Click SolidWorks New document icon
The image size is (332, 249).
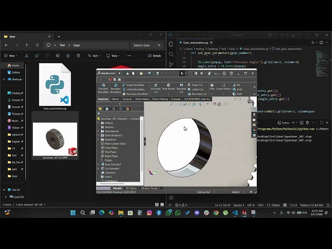[x=133, y=73]
